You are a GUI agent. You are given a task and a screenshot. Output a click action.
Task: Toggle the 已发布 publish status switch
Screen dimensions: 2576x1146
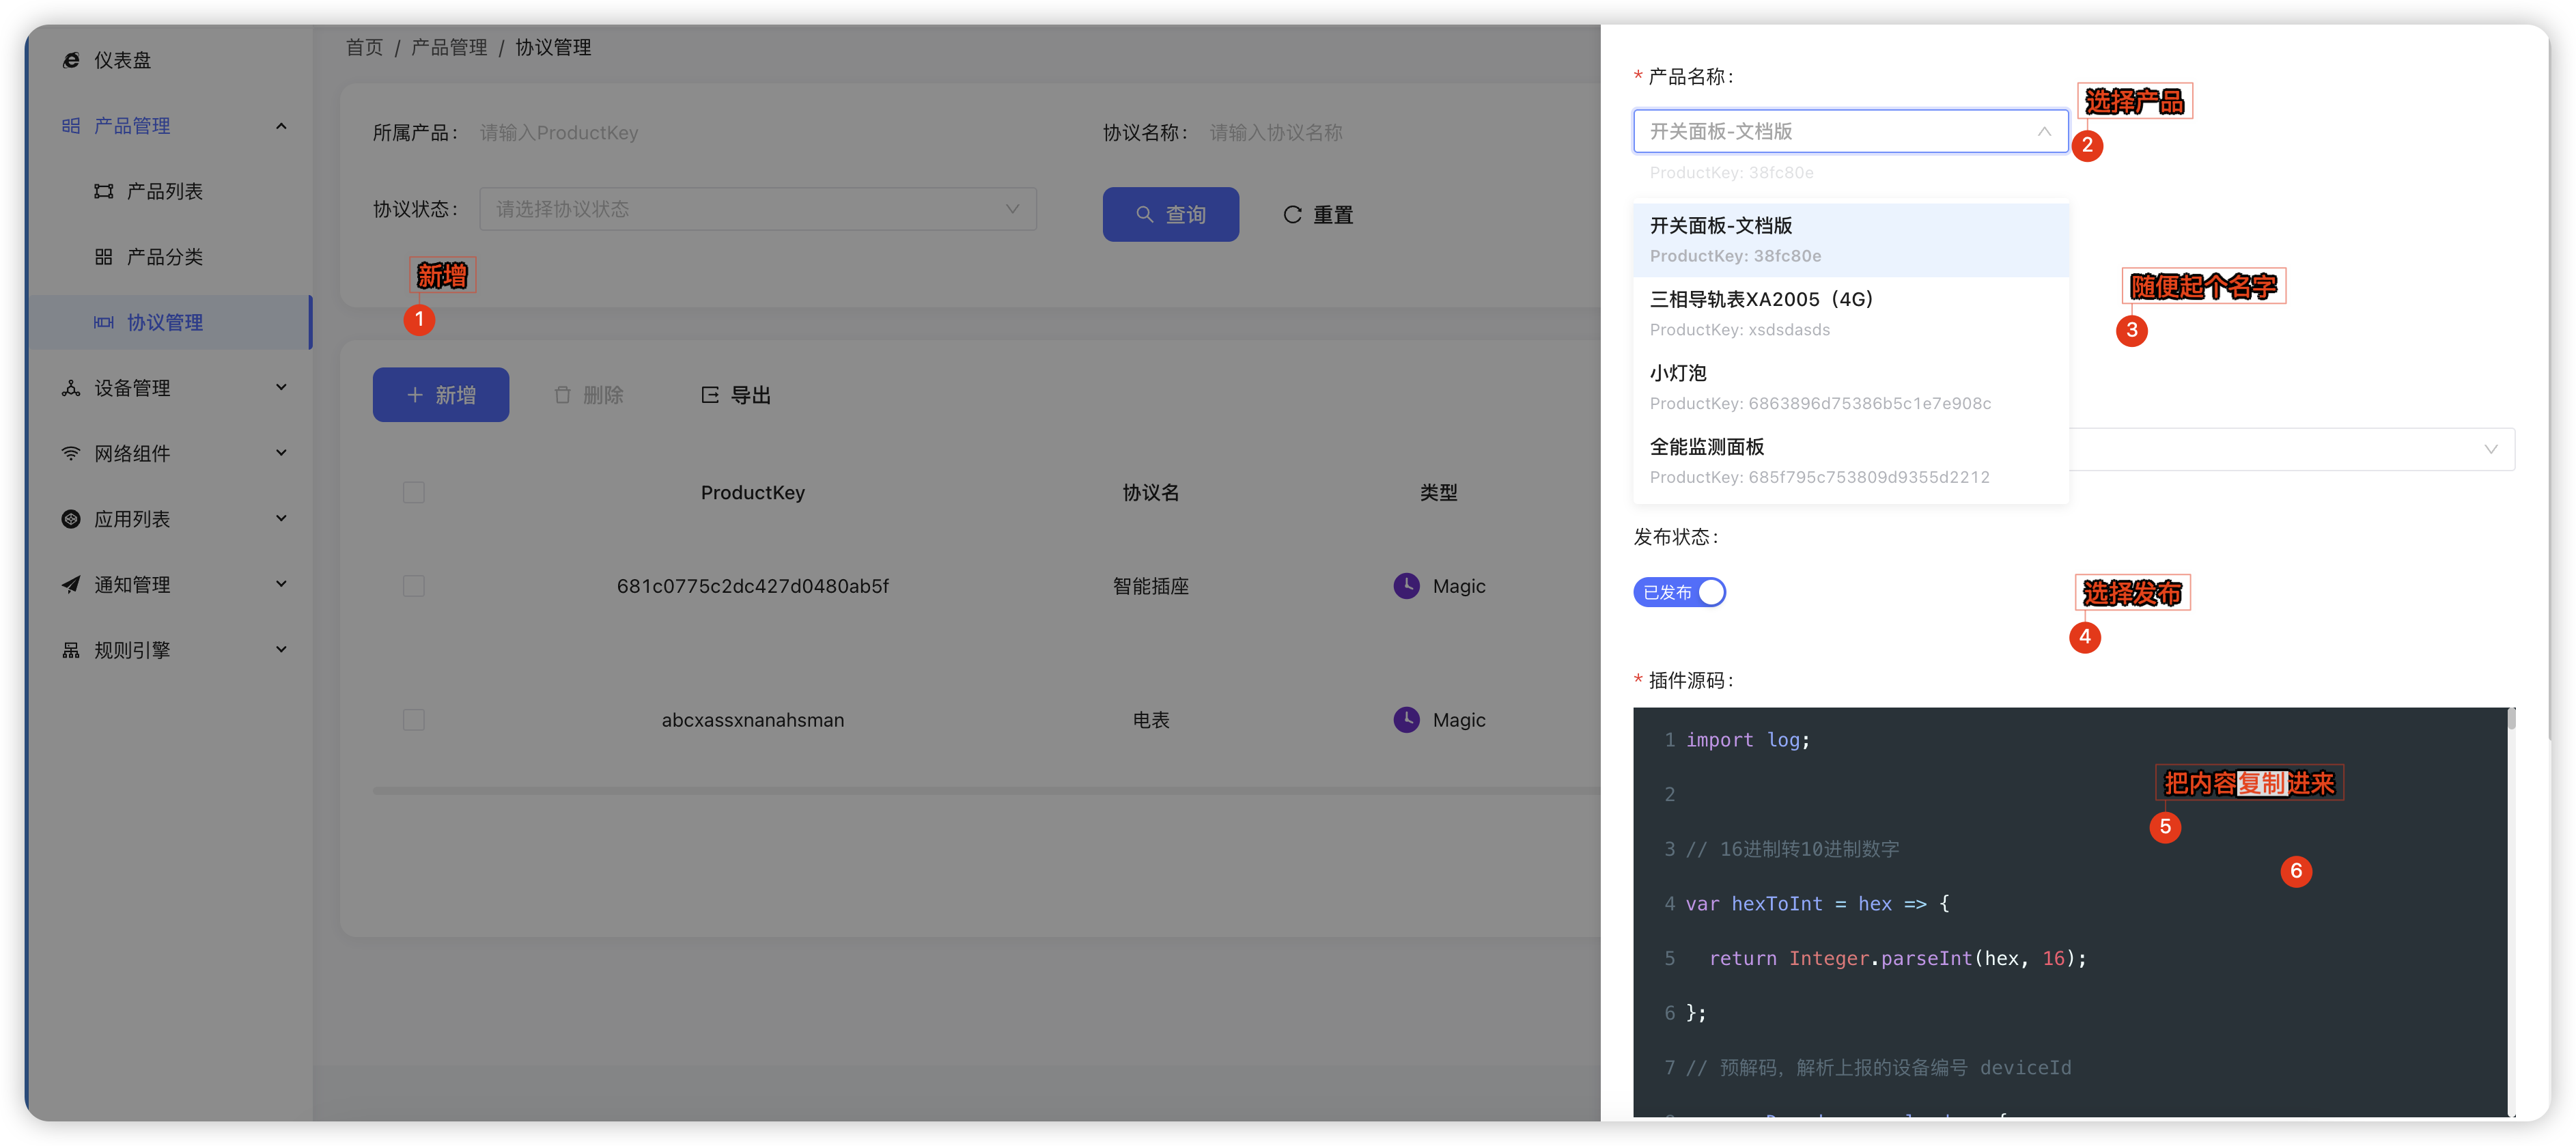point(1679,592)
